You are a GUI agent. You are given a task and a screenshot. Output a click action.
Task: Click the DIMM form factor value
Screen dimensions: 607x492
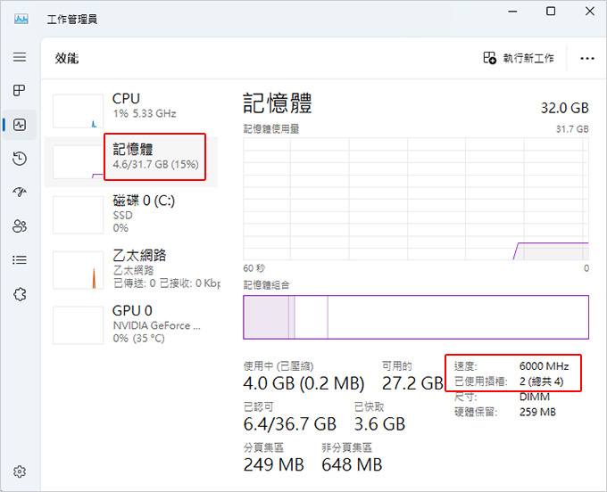534,397
